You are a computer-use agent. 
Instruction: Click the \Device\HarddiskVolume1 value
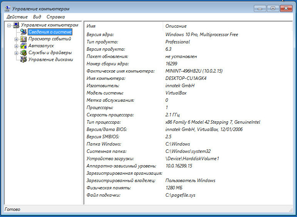tap(192, 159)
